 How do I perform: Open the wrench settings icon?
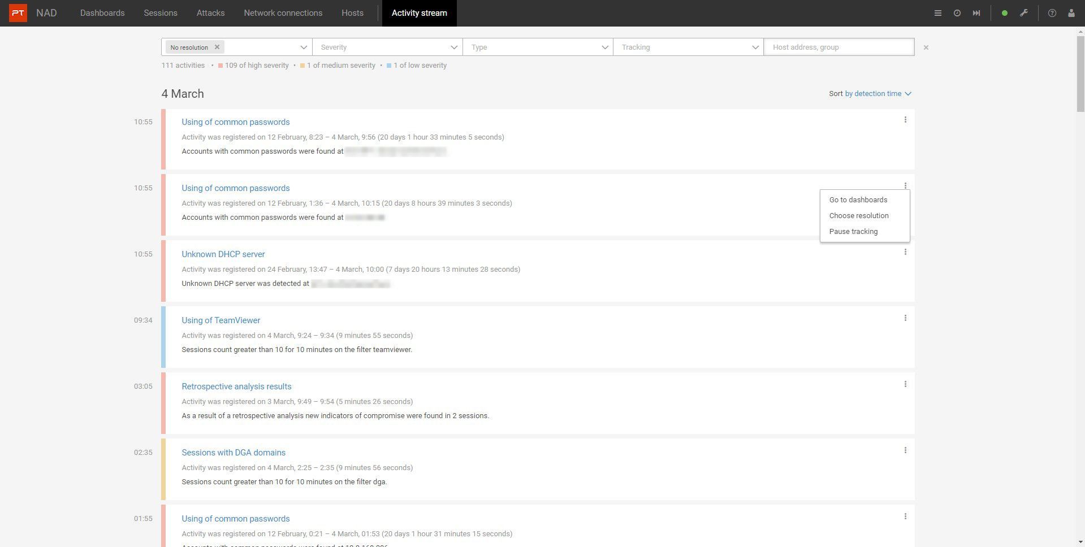[1024, 13]
